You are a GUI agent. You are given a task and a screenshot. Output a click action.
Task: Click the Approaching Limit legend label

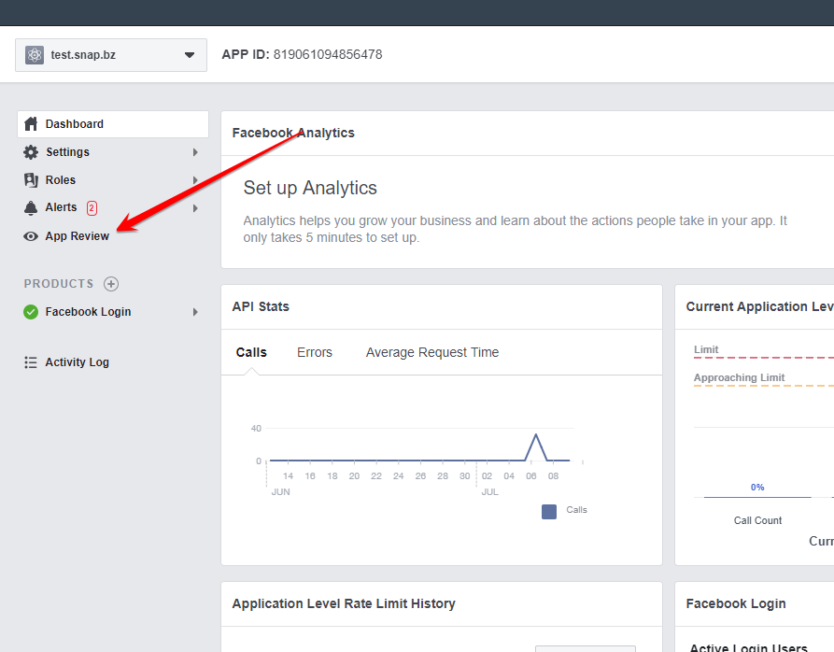click(x=739, y=377)
